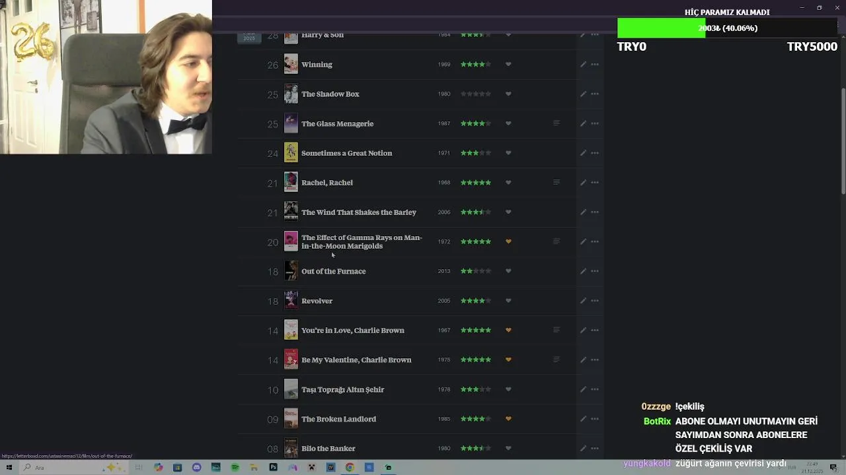Edit the Rachel, Rachel diary entry

[x=583, y=183]
